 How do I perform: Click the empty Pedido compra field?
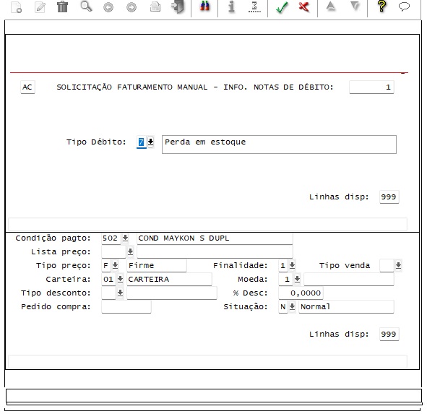click(x=126, y=307)
